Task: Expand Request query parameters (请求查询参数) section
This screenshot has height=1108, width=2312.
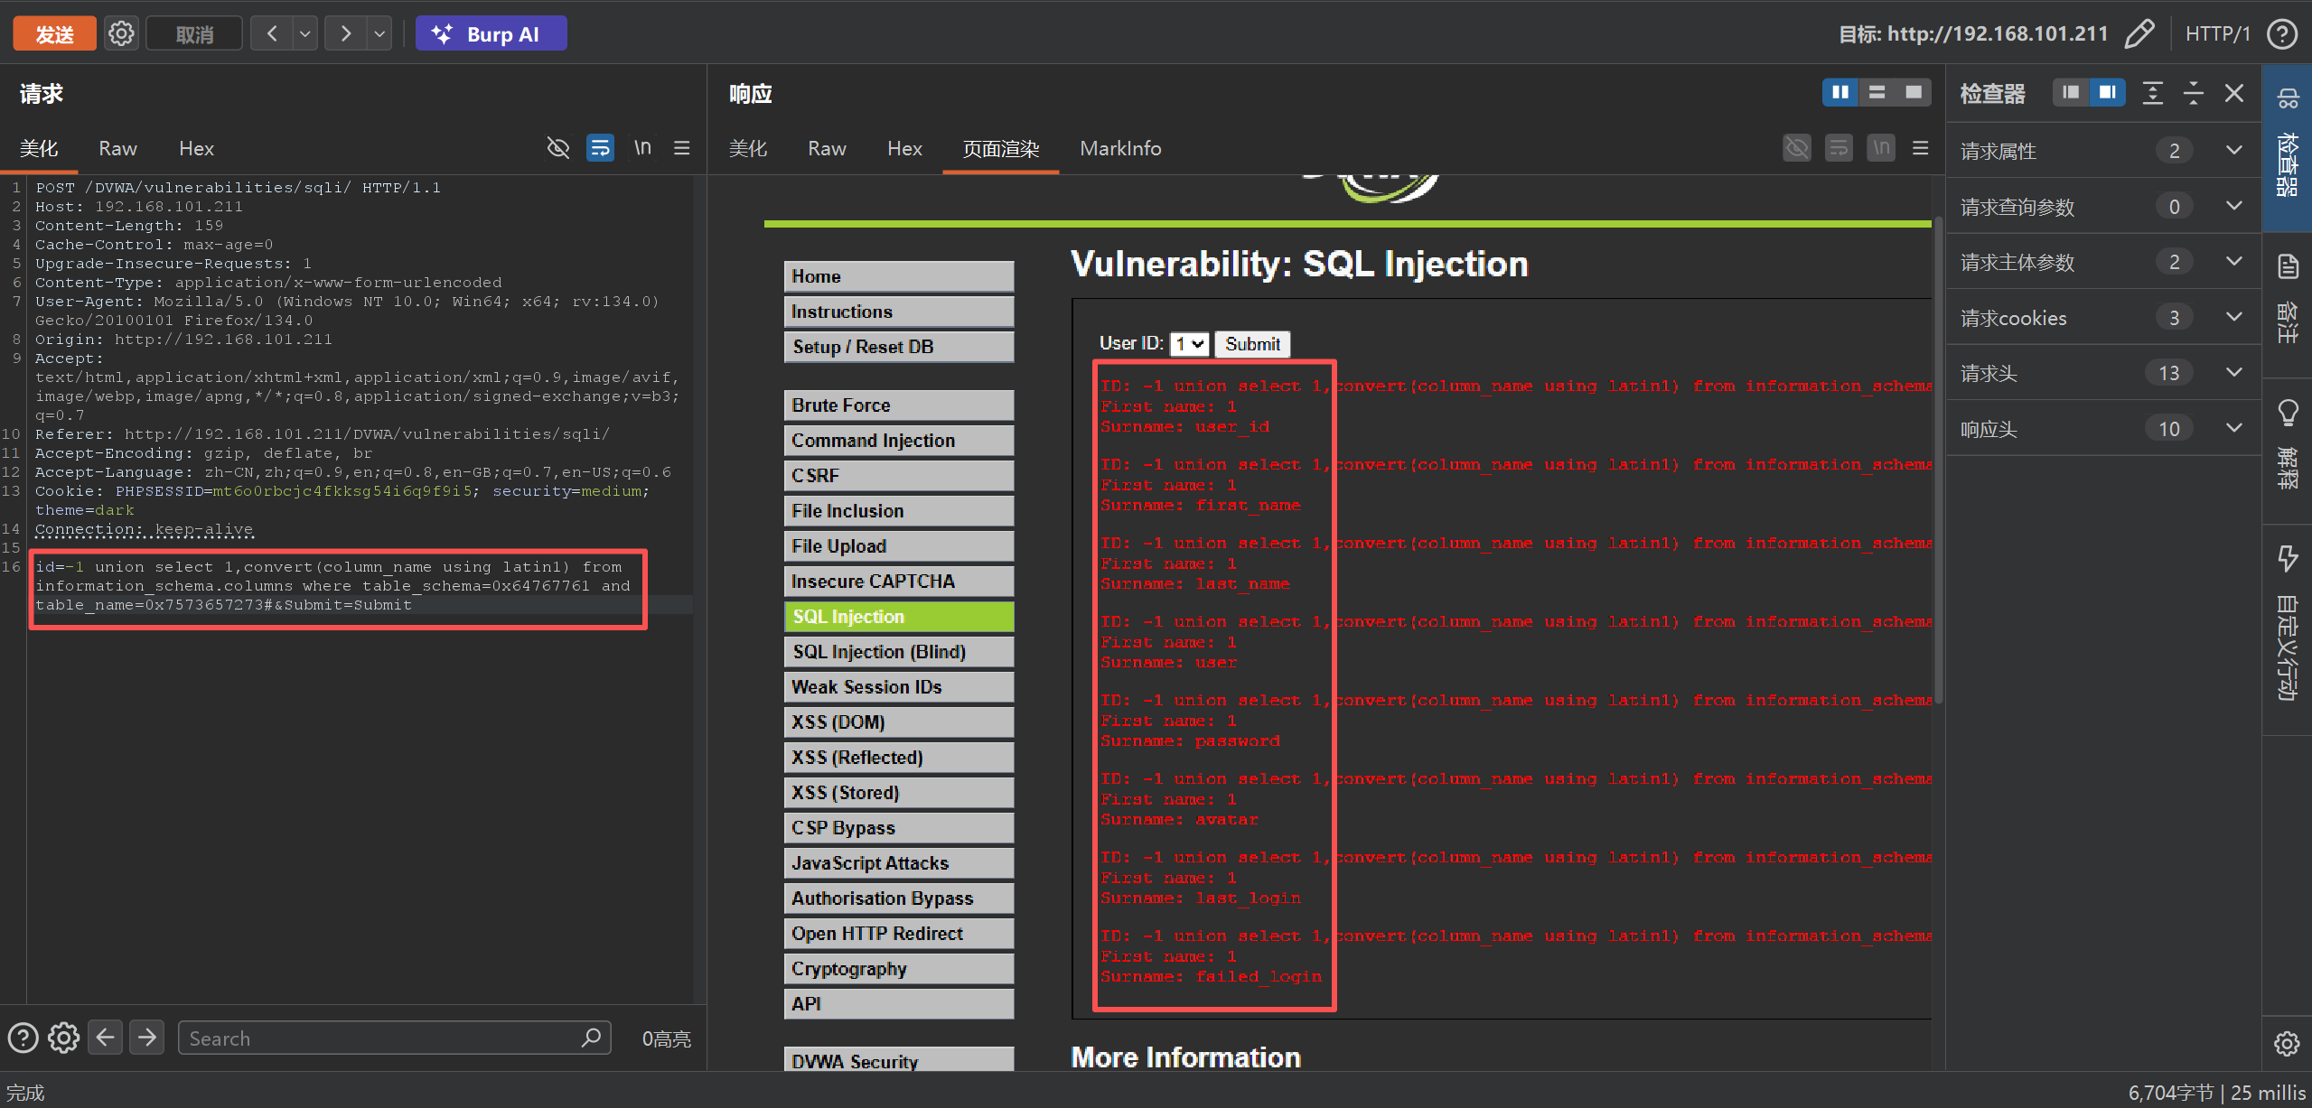Action: click(2102, 207)
